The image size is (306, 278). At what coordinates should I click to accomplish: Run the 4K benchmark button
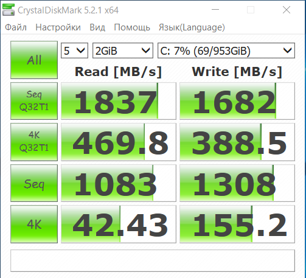point(34,224)
